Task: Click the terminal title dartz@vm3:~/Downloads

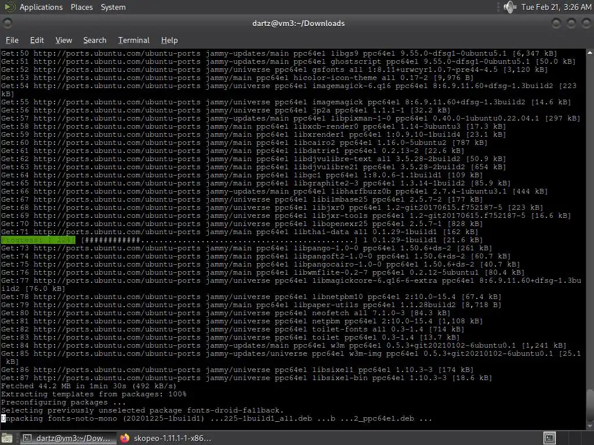Action: click(x=299, y=23)
